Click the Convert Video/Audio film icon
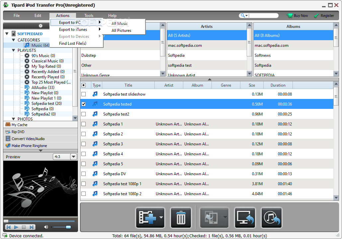This screenshot has height=239, width=342. coord(8,138)
